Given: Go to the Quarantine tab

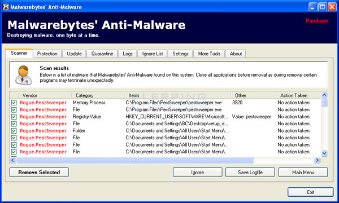Looking at the screenshot, I should [x=102, y=54].
